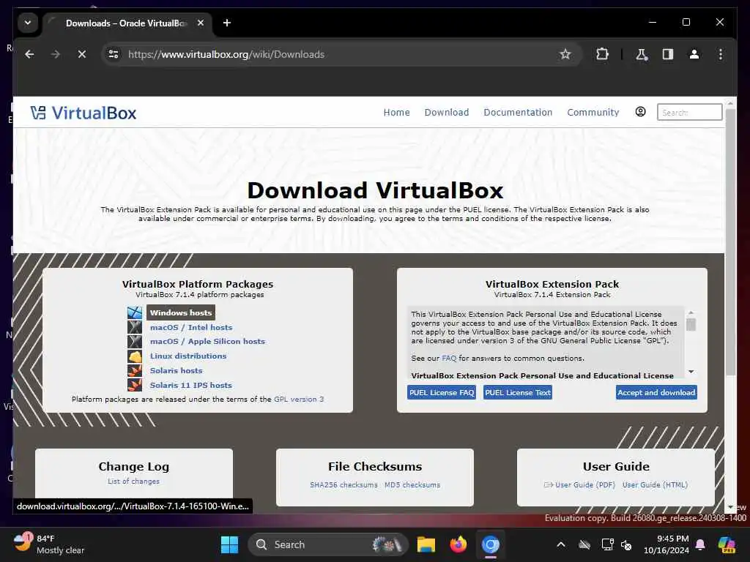
Task: Expand the tab search dropdown arrow
Action: [28, 23]
